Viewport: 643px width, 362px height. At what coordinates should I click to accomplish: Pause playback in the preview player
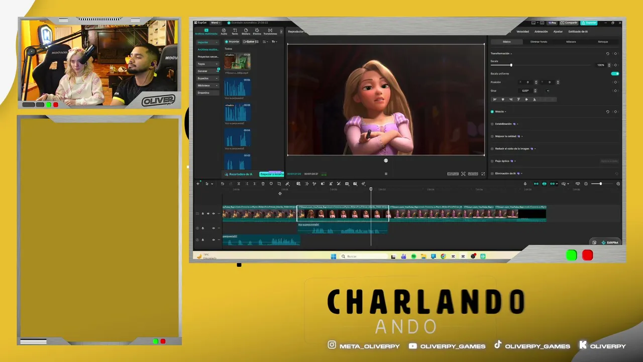pos(386,174)
